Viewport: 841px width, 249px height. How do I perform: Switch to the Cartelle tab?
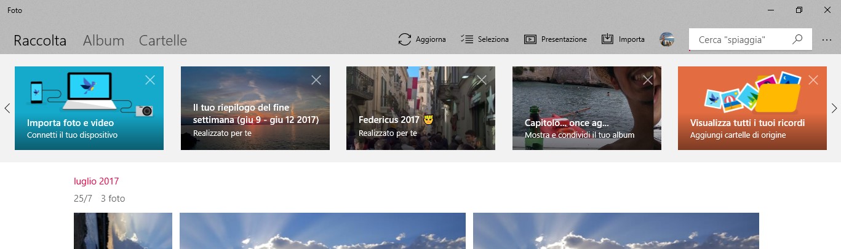tap(162, 41)
